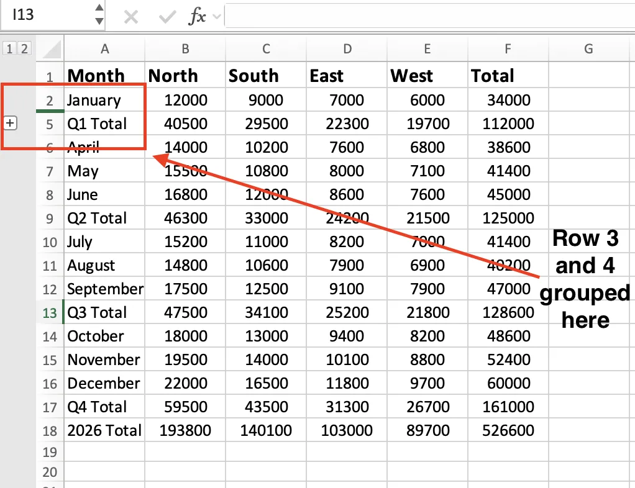635x488 pixels.
Task: Click cell with value 29500
Action: [266, 124]
